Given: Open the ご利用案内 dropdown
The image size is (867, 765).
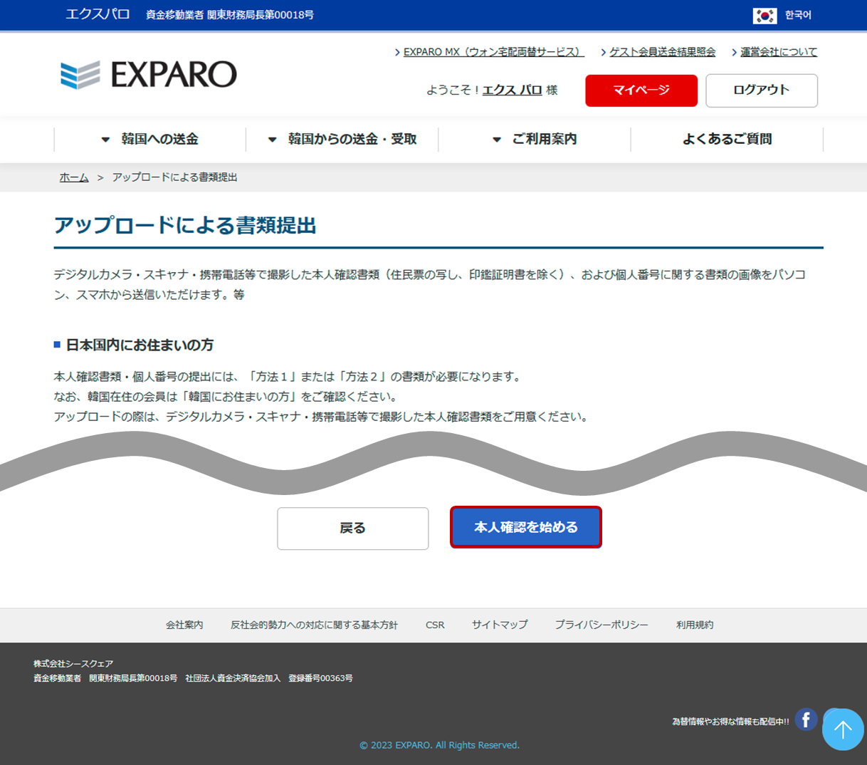Looking at the screenshot, I should [x=535, y=140].
